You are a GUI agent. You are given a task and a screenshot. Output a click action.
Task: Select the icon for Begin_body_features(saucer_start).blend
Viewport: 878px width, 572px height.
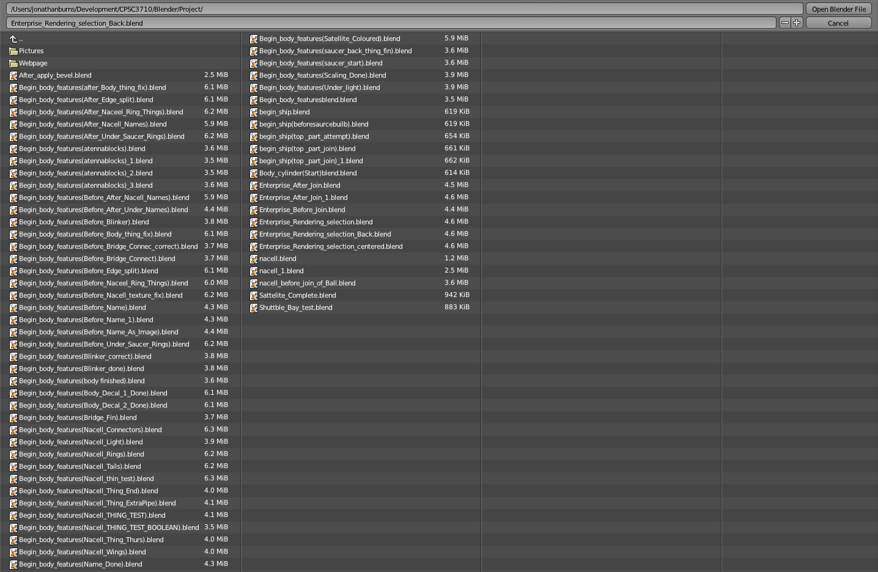point(253,63)
